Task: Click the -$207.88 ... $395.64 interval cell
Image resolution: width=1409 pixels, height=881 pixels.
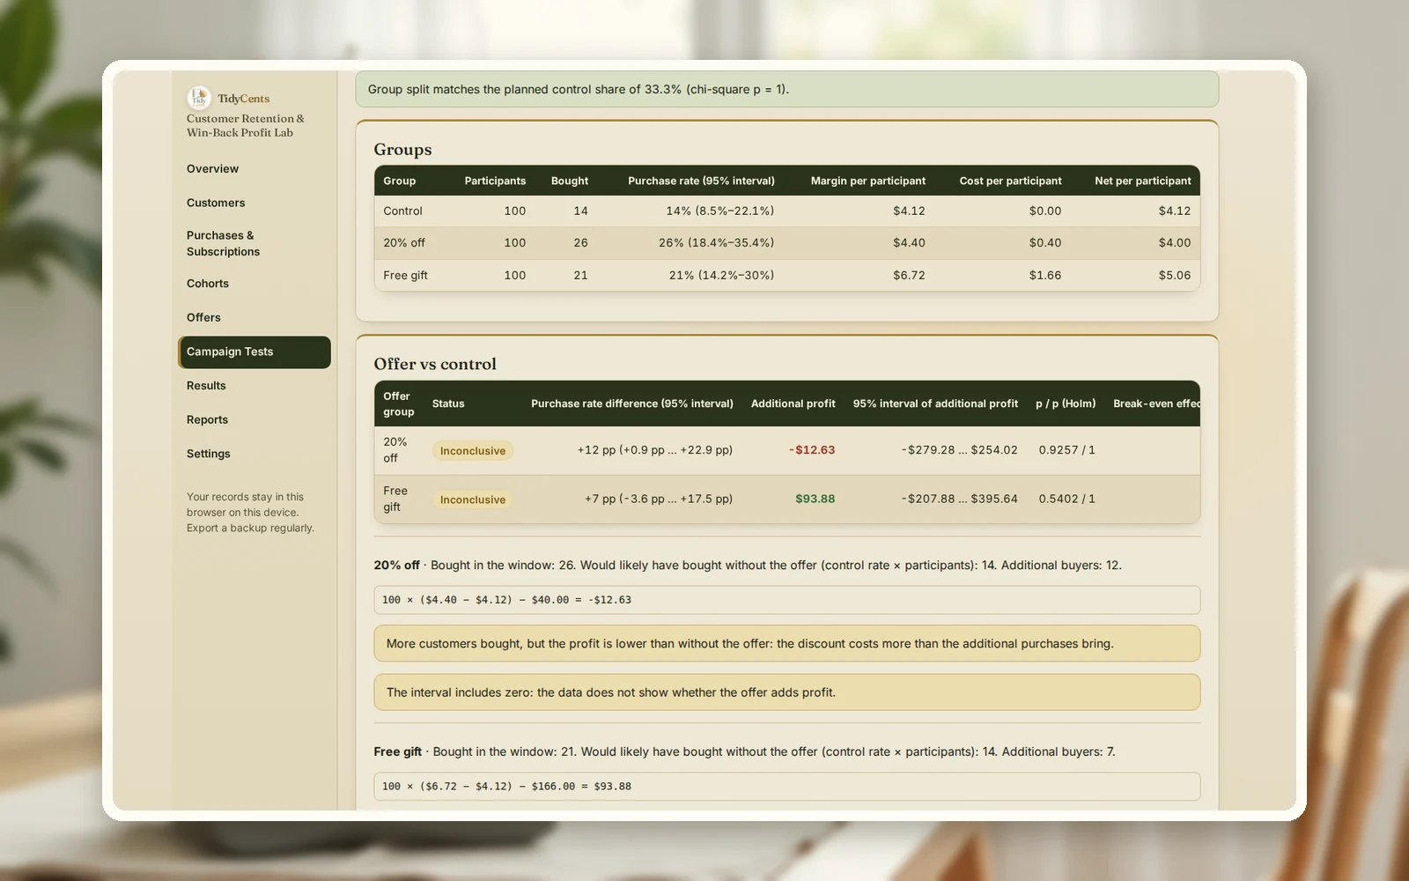Action: (959, 499)
